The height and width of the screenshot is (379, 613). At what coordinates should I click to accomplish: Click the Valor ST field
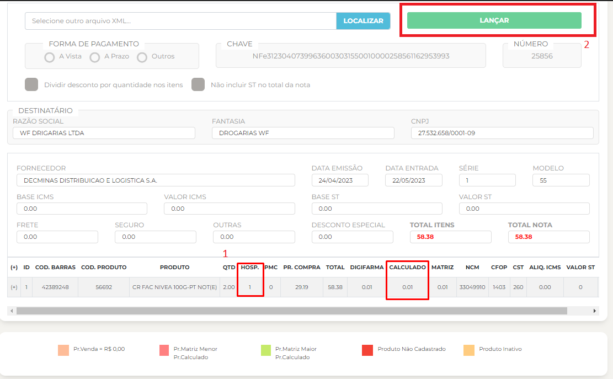(x=524, y=209)
